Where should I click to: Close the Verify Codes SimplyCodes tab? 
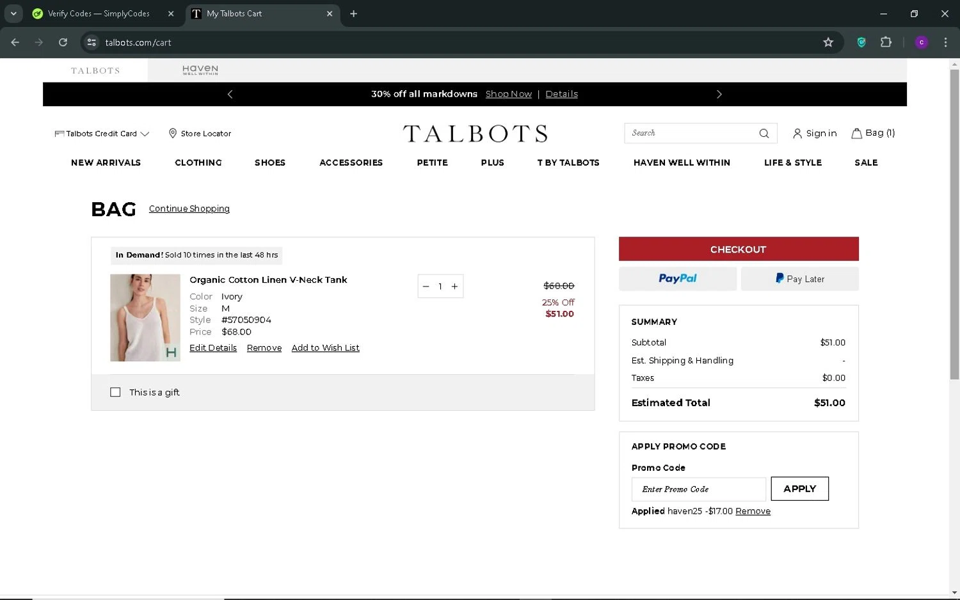(171, 13)
